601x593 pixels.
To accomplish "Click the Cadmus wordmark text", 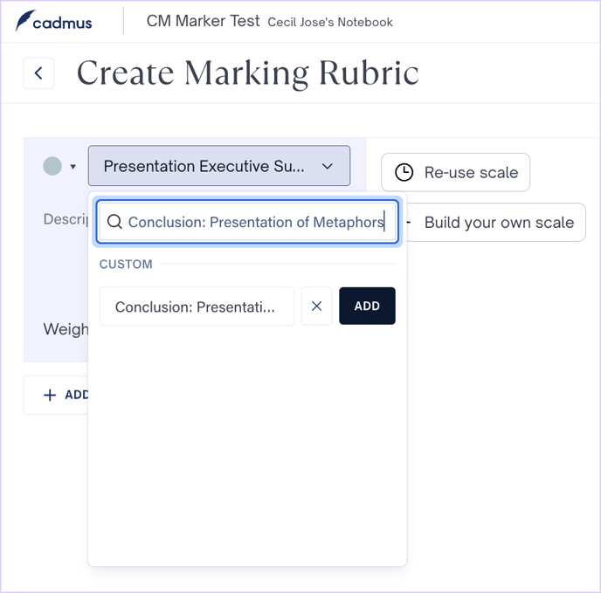I will [63, 22].
